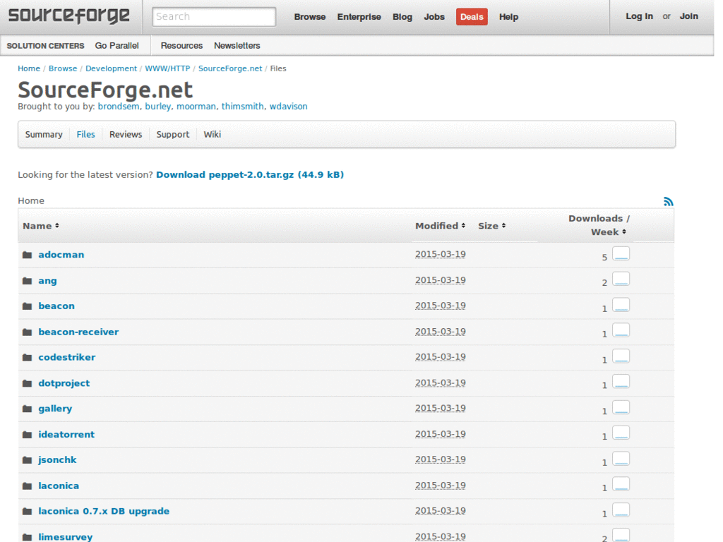
Task: Click the folder icon beside gallery
Action: [x=28, y=409]
